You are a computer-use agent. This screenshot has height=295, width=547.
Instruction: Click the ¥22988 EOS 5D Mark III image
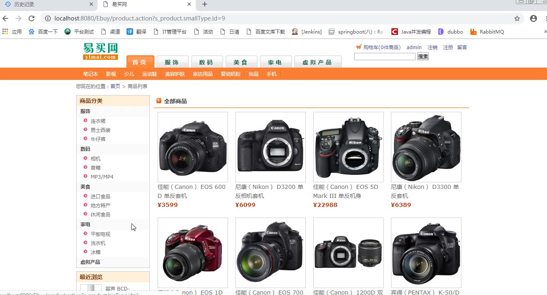(348, 147)
